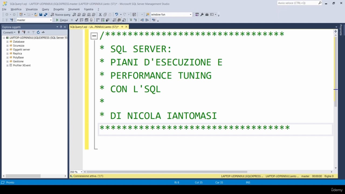Click the Parse checkmark icon
The width and height of the screenshot is (345, 194).
pyautogui.click(x=77, y=20)
